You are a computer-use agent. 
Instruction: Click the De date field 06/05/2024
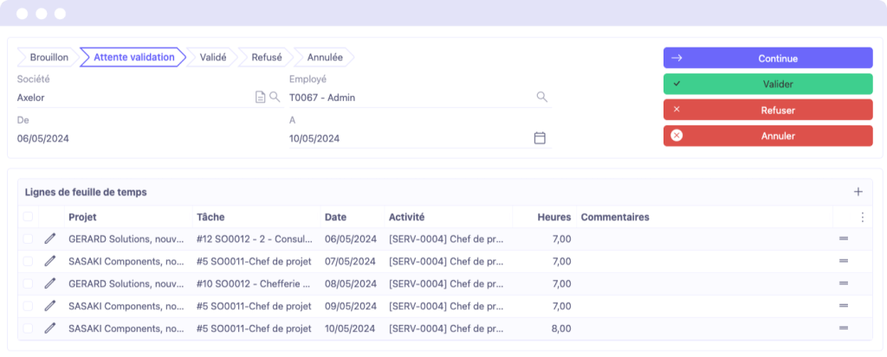click(142, 138)
